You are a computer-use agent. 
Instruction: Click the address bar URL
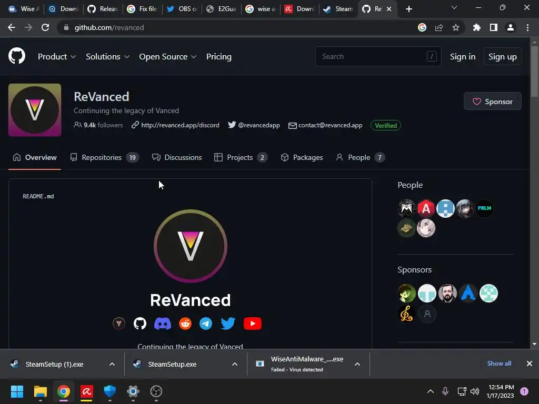(x=109, y=27)
